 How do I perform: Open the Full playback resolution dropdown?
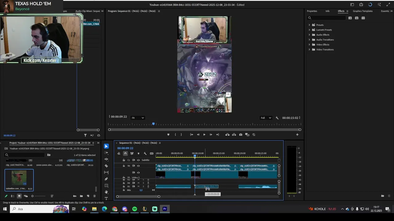(x=266, y=118)
